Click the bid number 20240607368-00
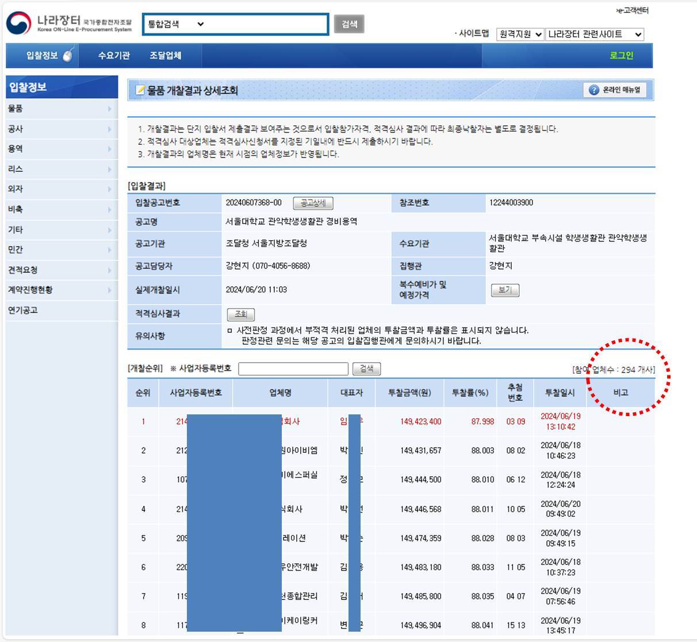Screen dimensions: 697x642 254,202
